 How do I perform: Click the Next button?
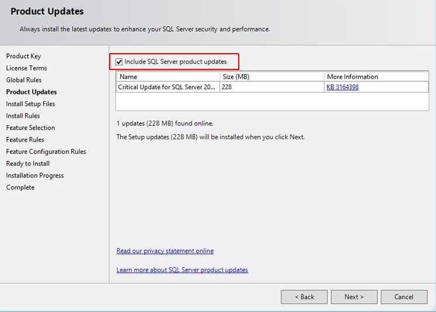354,297
